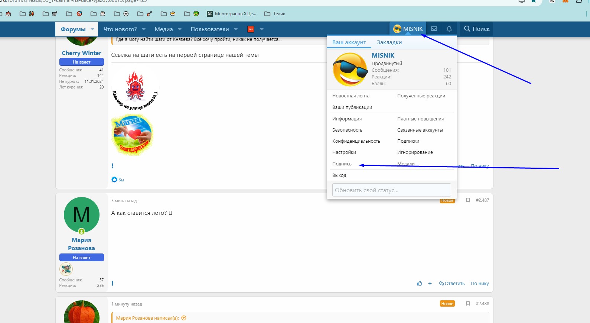Open Полученные реакции in account menu
The height and width of the screenshot is (323, 590).
[421, 96]
